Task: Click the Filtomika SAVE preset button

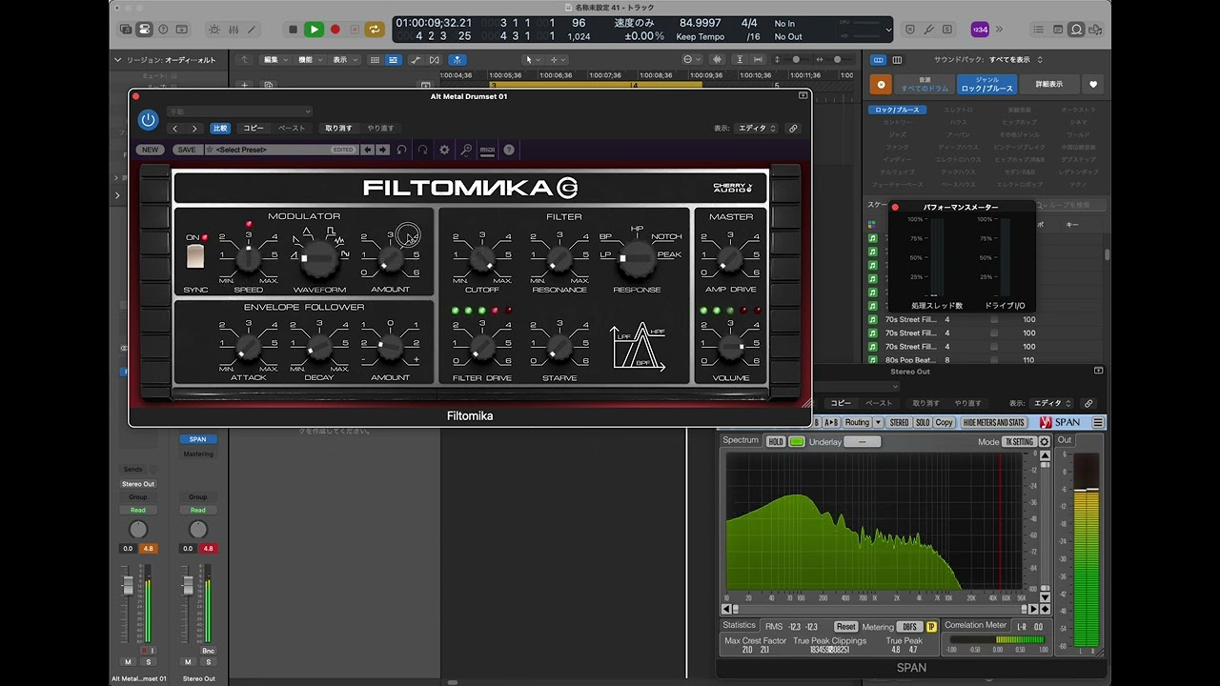Action: click(187, 150)
